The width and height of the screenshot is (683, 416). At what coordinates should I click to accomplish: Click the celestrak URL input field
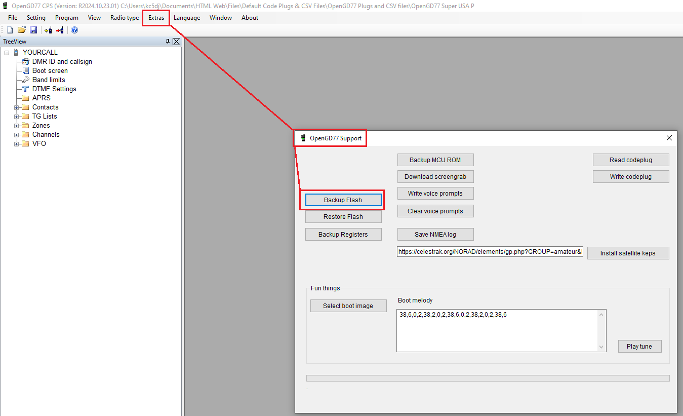(x=490, y=251)
